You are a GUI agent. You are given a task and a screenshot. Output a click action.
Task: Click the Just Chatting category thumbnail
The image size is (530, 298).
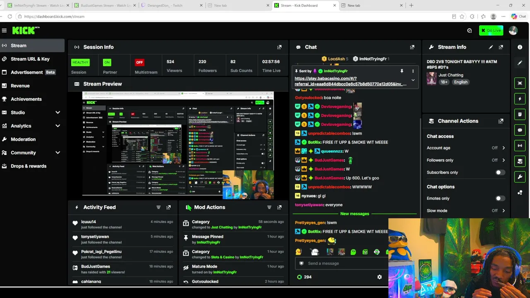point(431,78)
